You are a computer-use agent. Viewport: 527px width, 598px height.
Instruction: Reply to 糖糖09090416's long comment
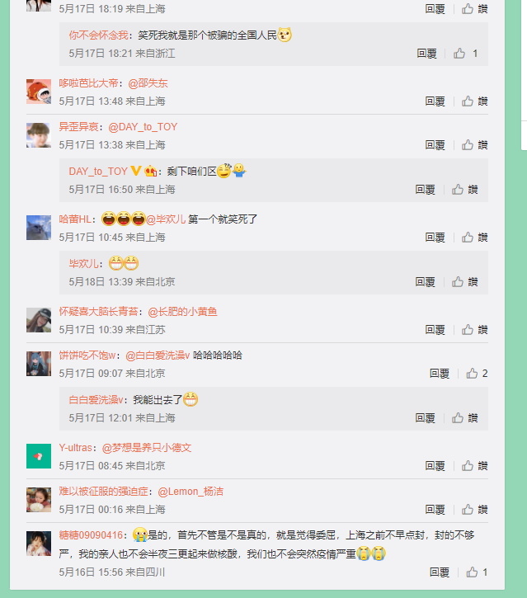click(440, 572)
